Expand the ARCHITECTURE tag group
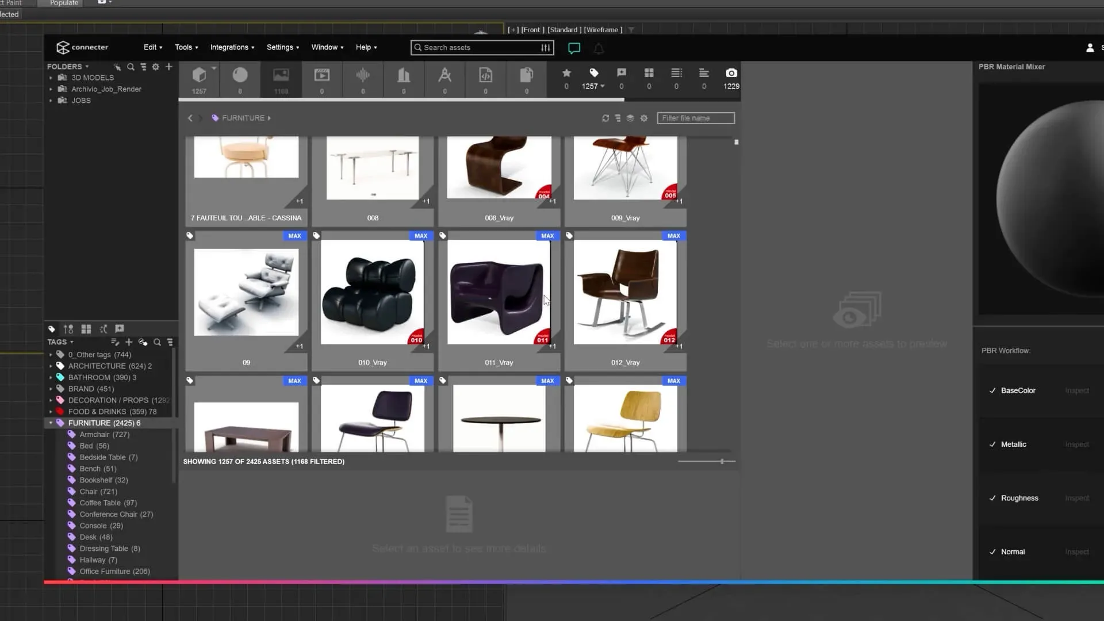This screenshot has width=1104, height=621. [x=51, y=366]
